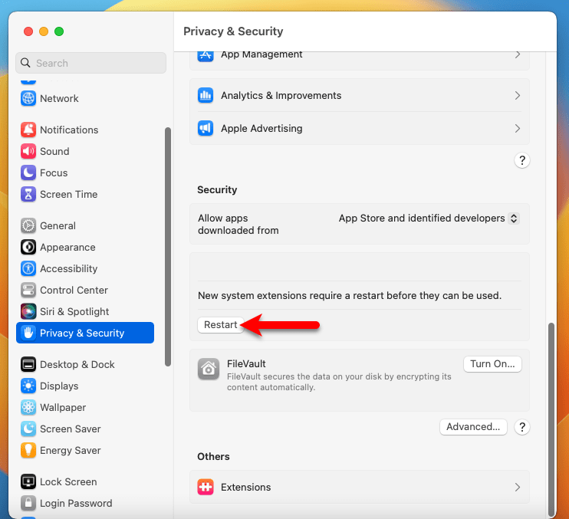Open help for the Privacy section
The image size is (569, 519).
coord(521,160)
